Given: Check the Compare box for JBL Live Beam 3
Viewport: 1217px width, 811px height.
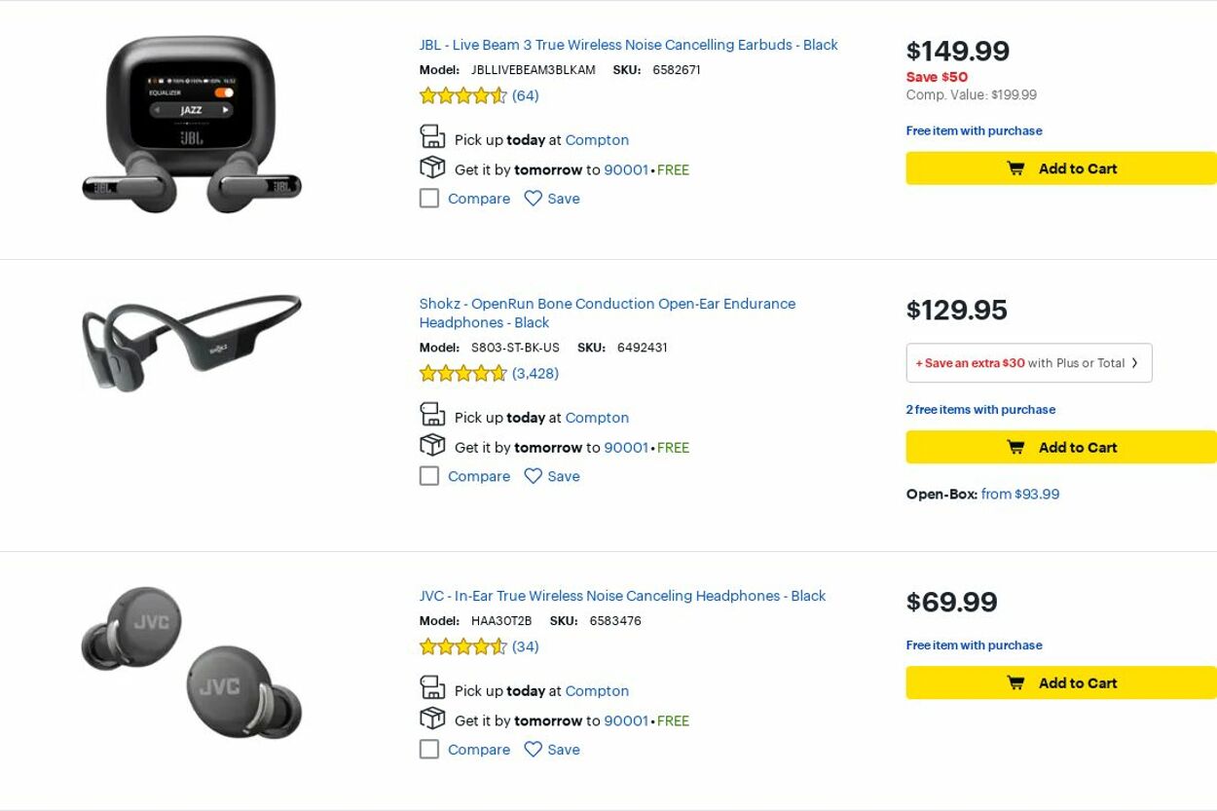Looking at the screenshot, I should pos(429,199).
